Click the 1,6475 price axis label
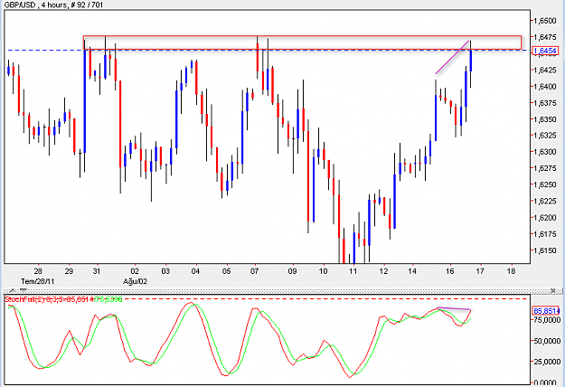This screenshot has height=387, width=565. pos(546,37)
